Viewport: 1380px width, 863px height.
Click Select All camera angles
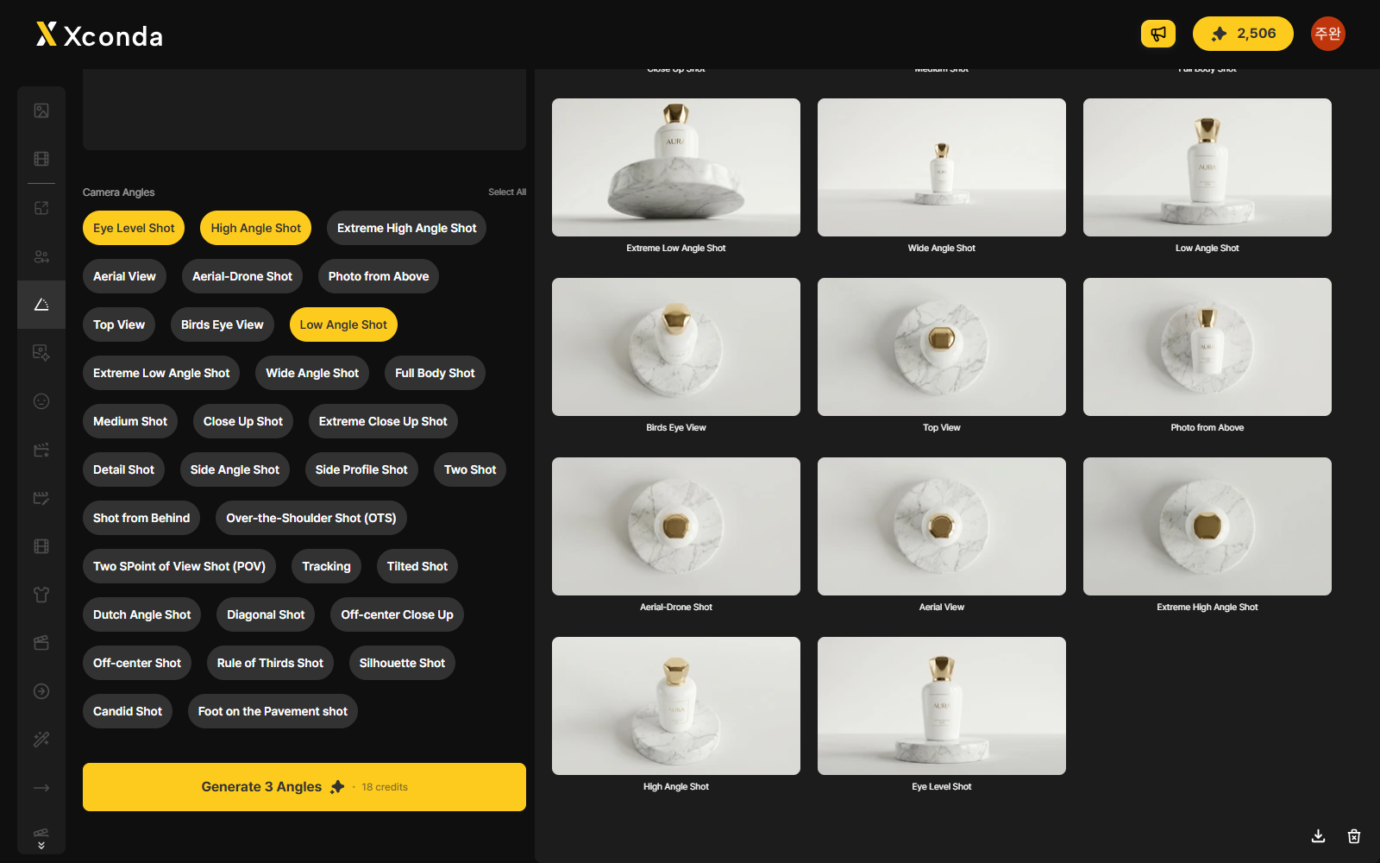click(507, 192)
